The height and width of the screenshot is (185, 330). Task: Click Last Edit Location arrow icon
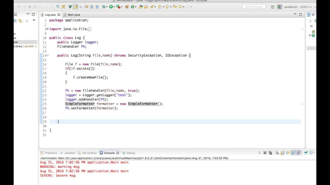[175, 7]
